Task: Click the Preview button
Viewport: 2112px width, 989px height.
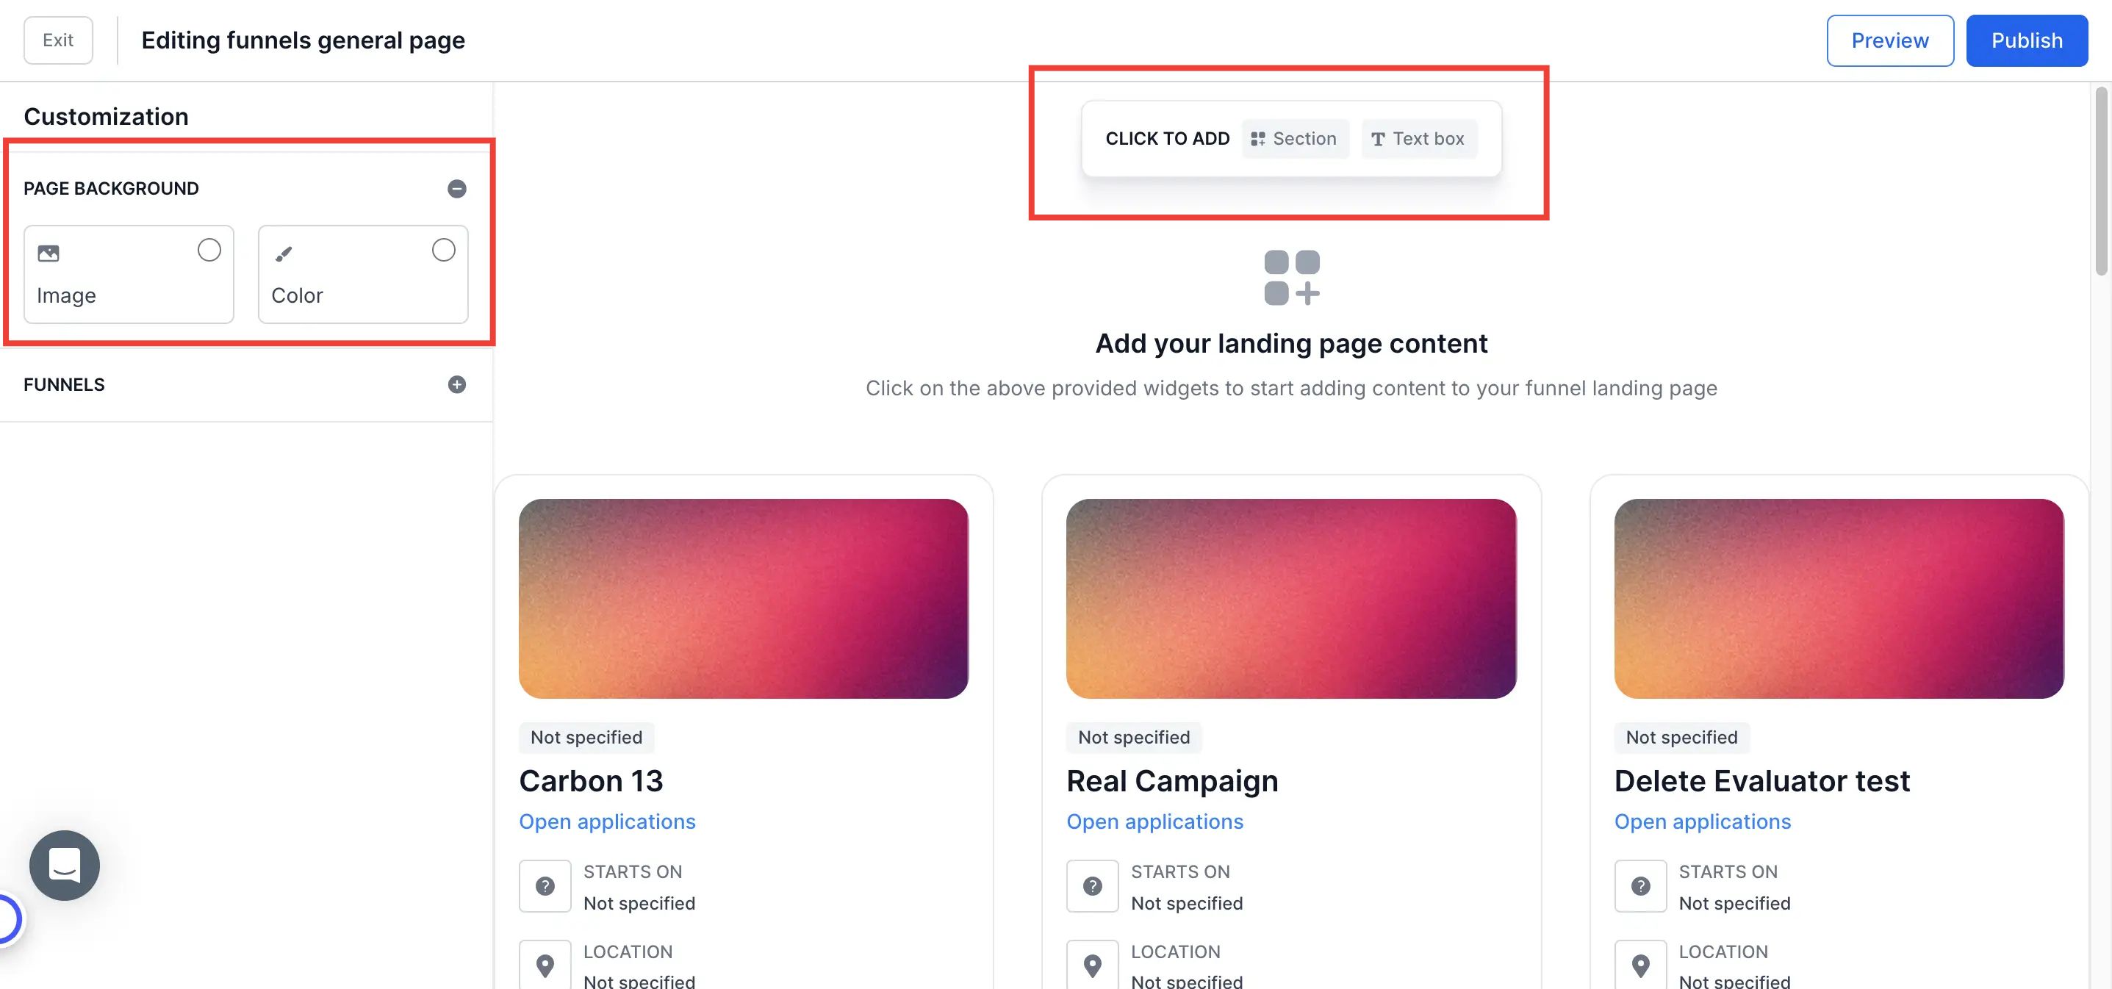Action: point(1889,40)
